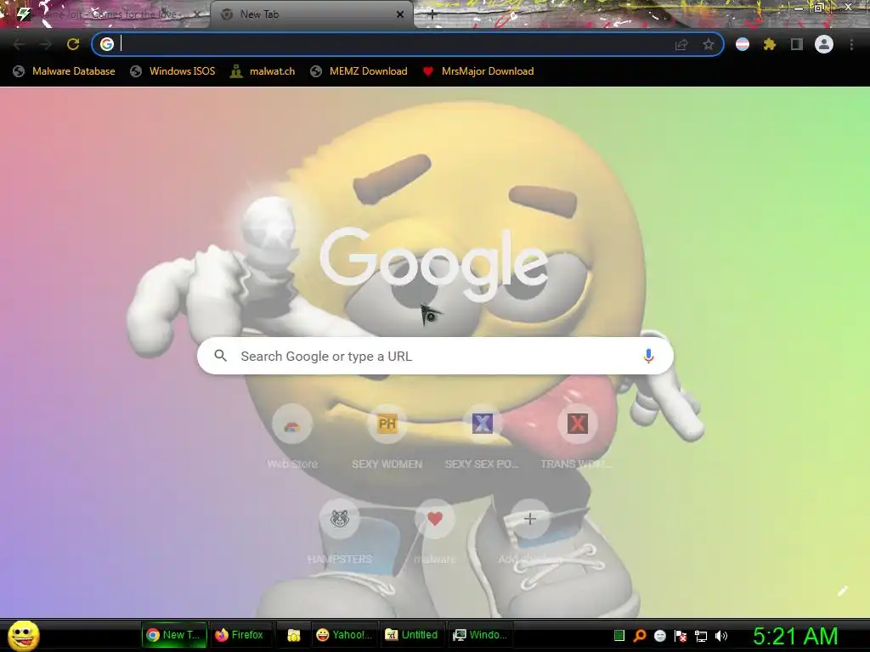Bookmark this tab with the star icon

click(x=708, y=44)
